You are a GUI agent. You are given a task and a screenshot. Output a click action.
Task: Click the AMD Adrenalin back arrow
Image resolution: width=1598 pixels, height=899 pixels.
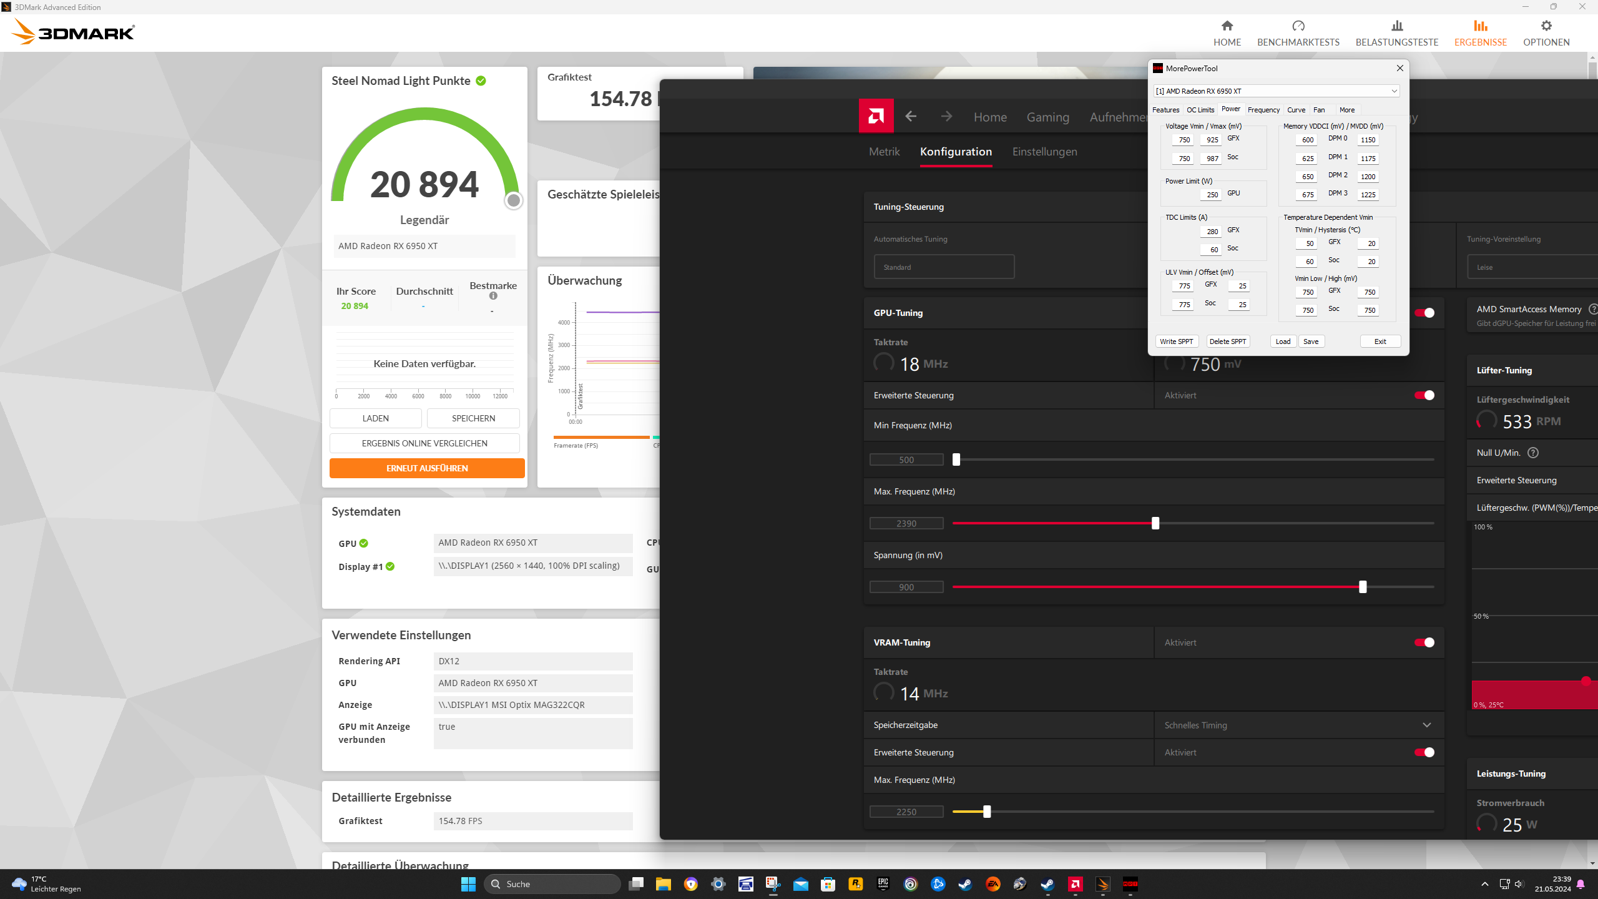coord(911,116)
